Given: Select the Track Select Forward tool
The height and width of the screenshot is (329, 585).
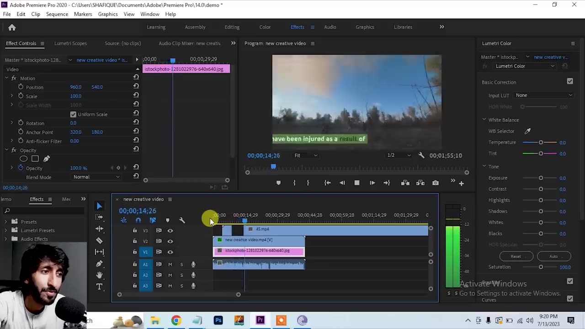Looking at the screenshot, I should click(x=99, y=217).
